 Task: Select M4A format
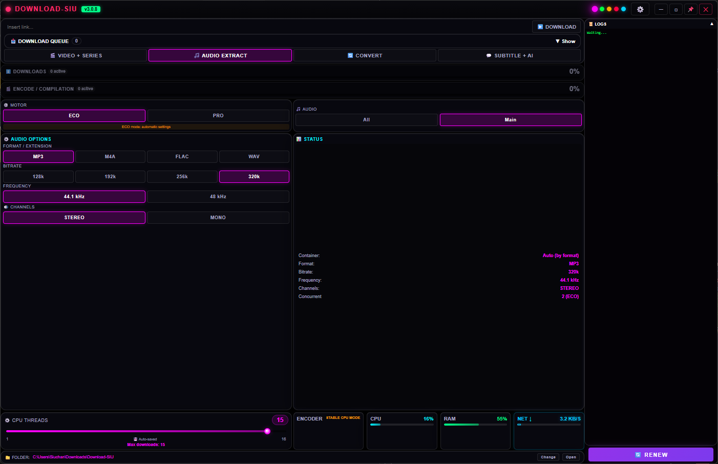[x=110, y=157]
